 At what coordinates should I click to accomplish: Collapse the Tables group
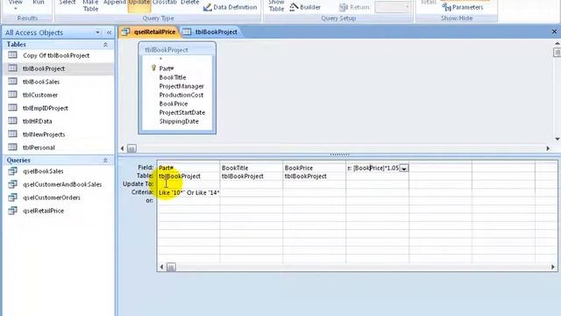coord(105,45)
